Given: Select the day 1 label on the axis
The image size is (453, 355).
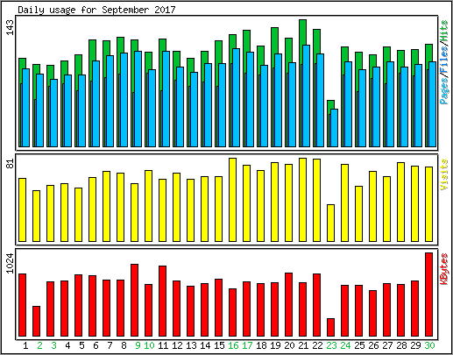Looking at the screenshot, I should coord(25,346).
